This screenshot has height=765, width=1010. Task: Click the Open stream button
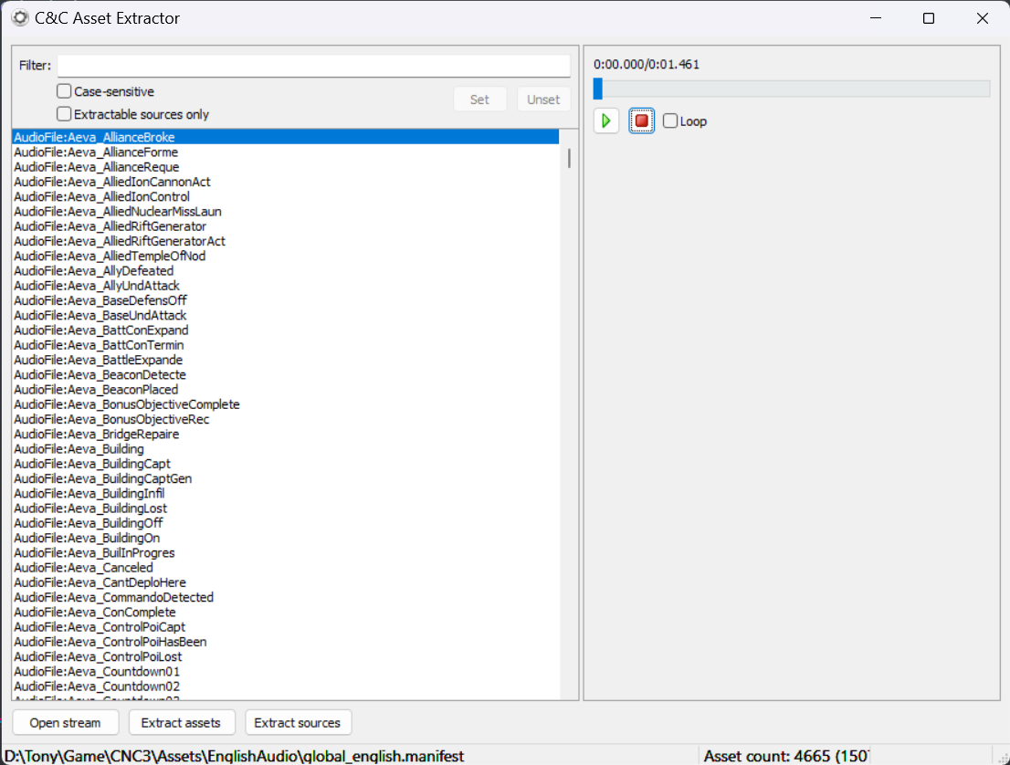click(x=64, y=722)
